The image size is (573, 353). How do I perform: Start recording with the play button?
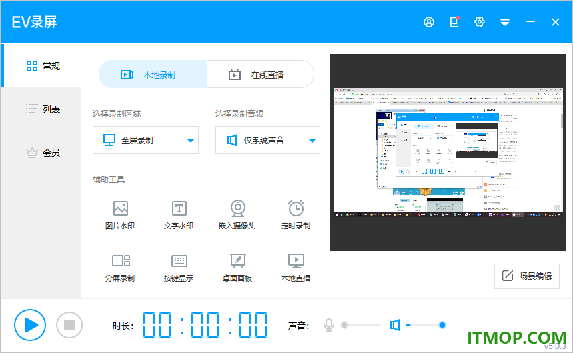tap(30, 325)
